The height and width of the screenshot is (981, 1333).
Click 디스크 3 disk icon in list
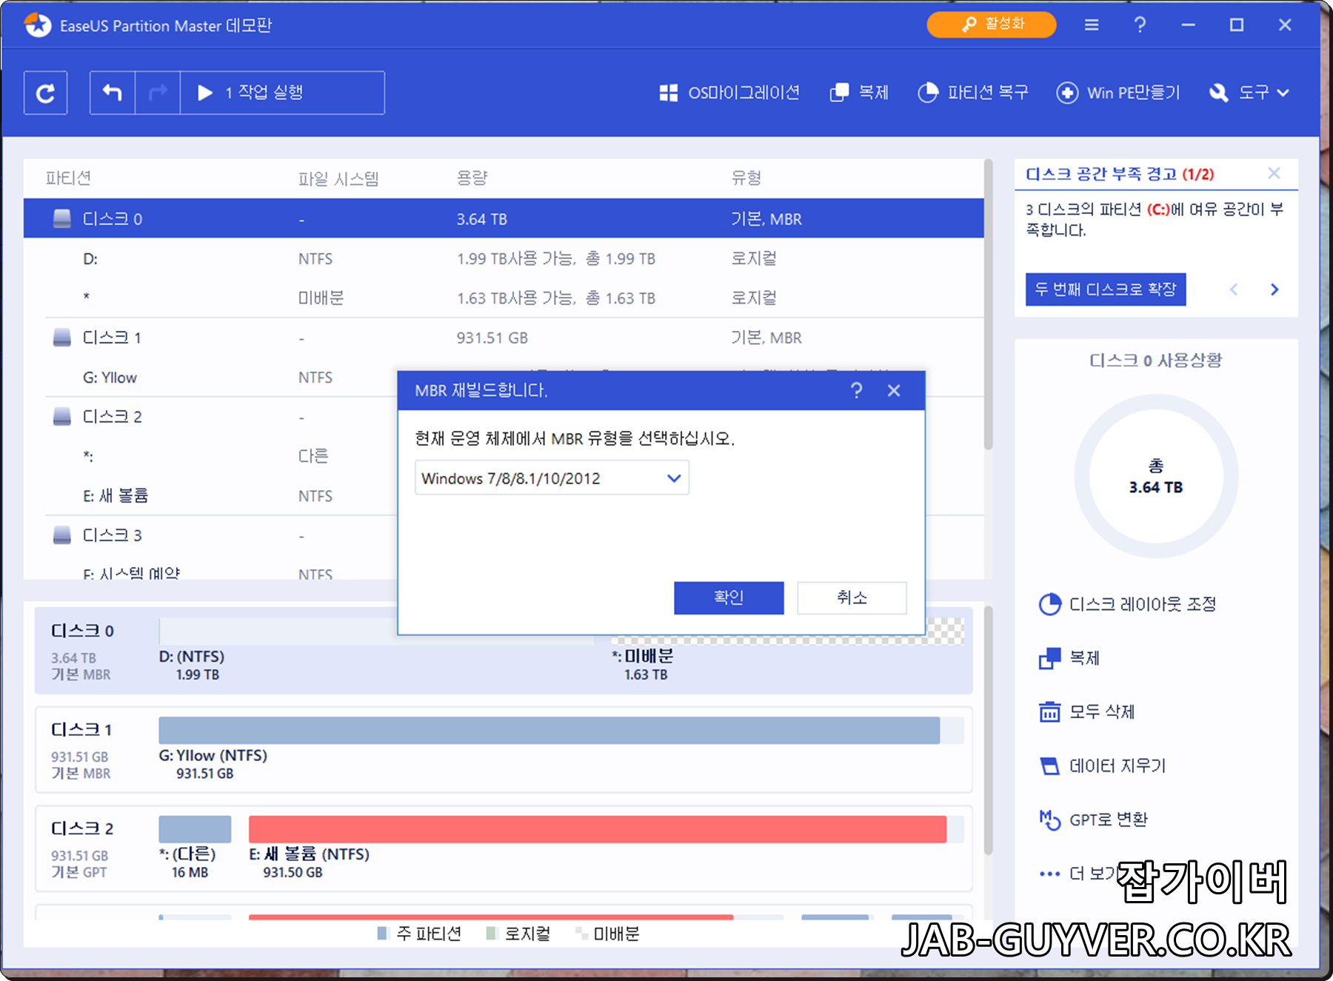coord(62,535)
